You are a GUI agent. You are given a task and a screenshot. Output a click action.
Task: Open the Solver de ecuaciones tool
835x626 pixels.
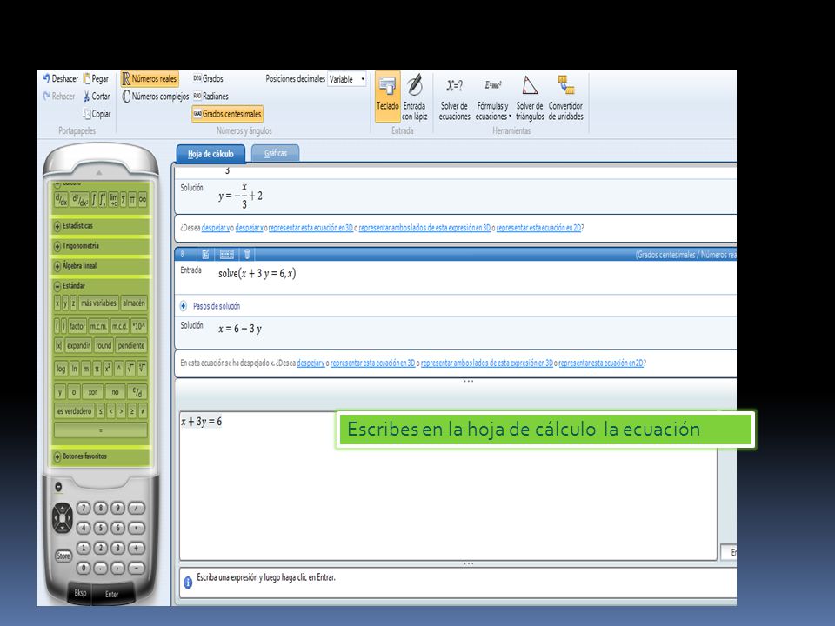click(x=454, y=99)
